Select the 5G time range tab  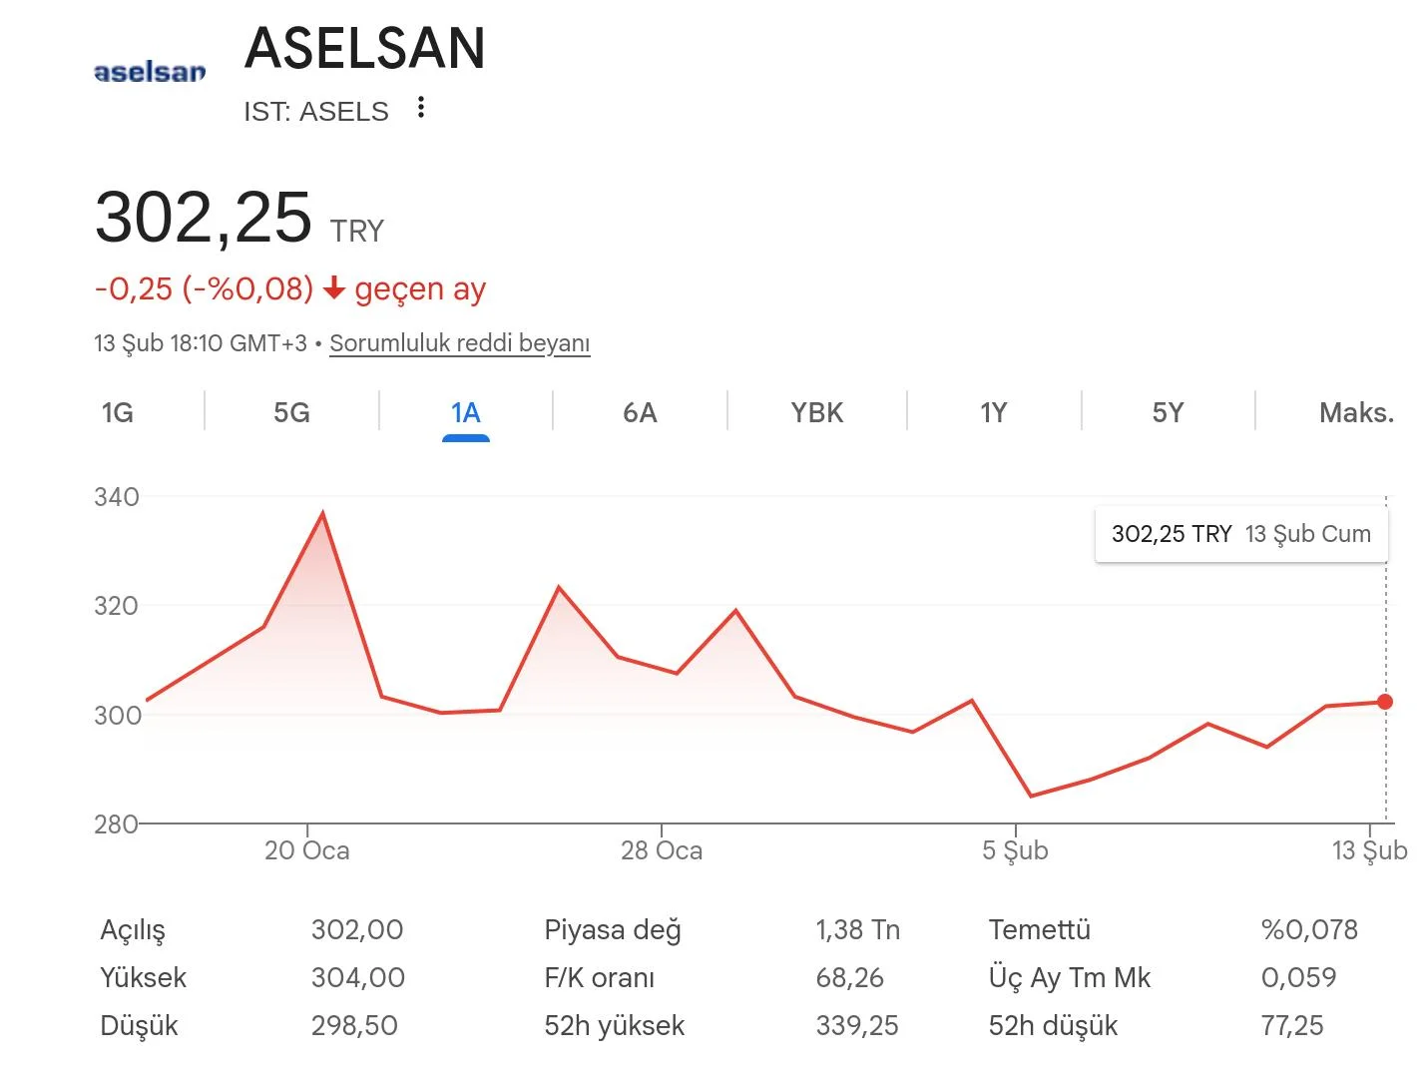(291, 412)
